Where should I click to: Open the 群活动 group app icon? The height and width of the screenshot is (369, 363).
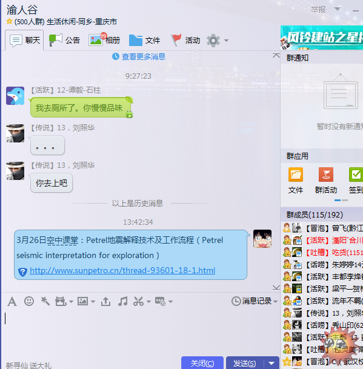coord(326,181)
